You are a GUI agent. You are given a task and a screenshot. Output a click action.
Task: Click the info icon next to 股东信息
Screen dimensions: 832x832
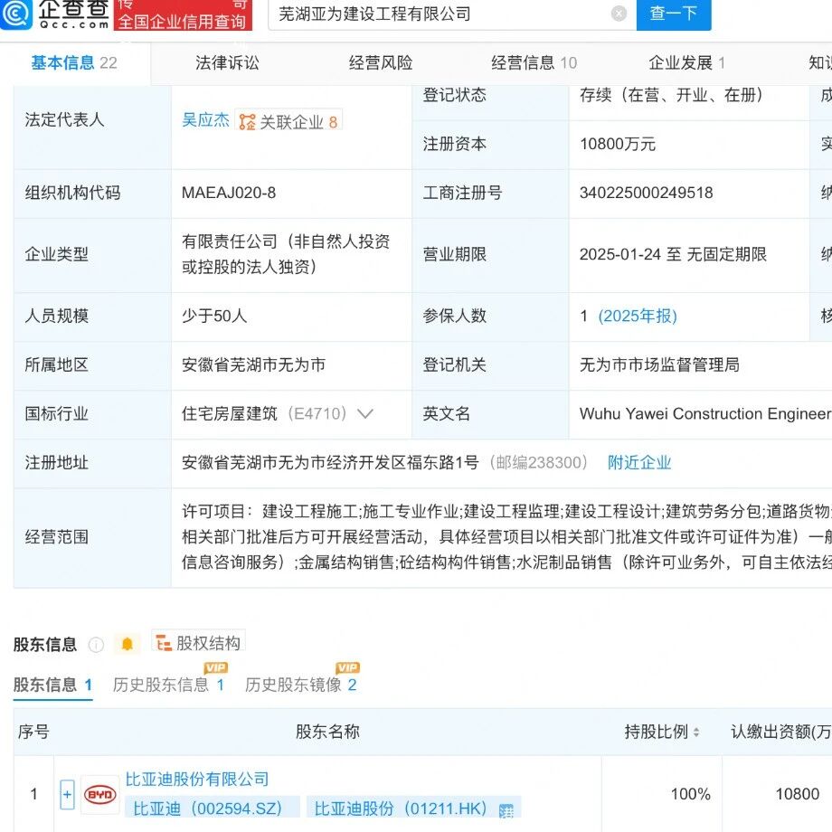96,645
